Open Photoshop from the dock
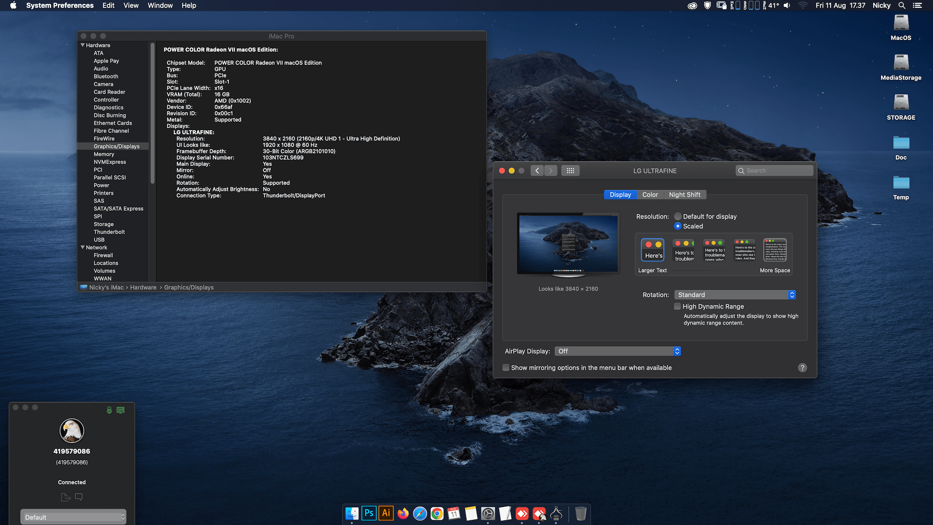 point(369,513)
